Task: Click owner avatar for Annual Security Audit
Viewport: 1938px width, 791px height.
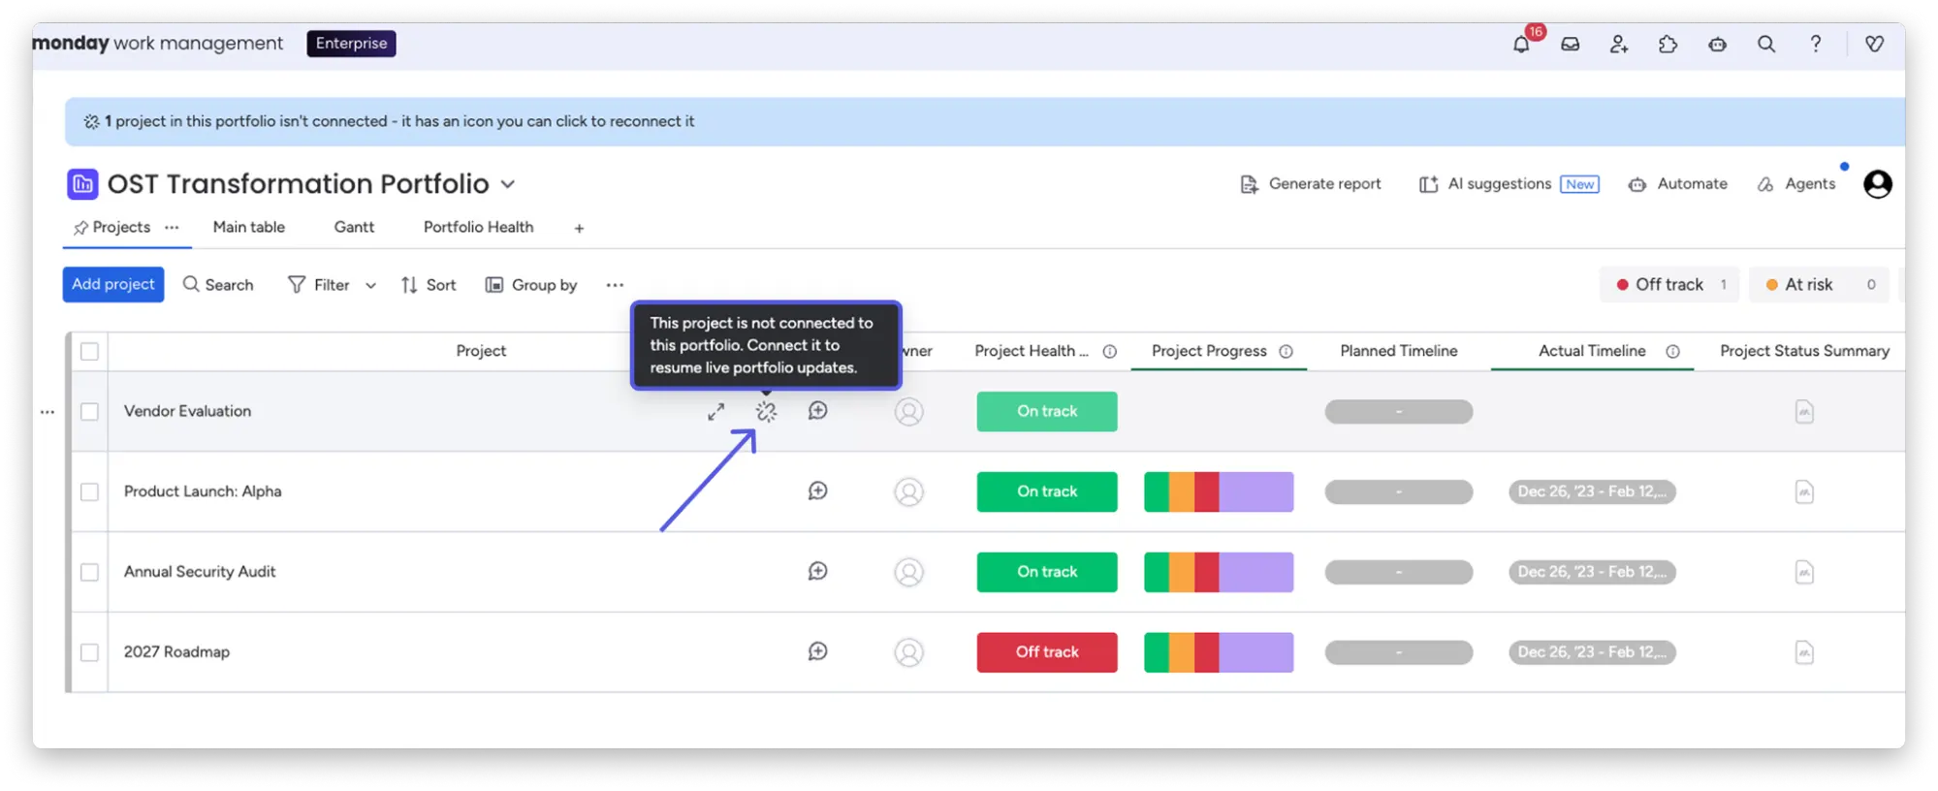Action: click(909, 572)
